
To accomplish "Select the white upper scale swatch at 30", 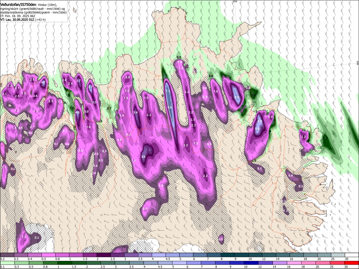I will pyautogui.click(x=352, y=255).
